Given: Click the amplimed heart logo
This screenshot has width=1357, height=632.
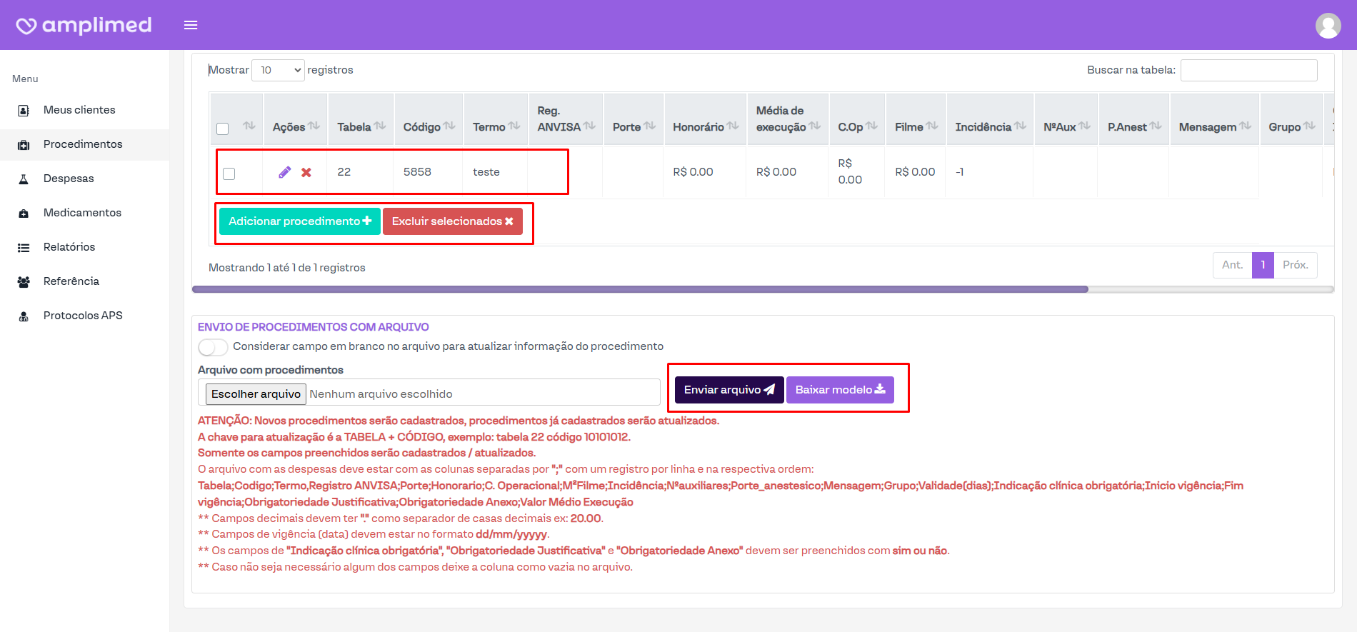Looking at the screenshot, I should coord(26,26).
